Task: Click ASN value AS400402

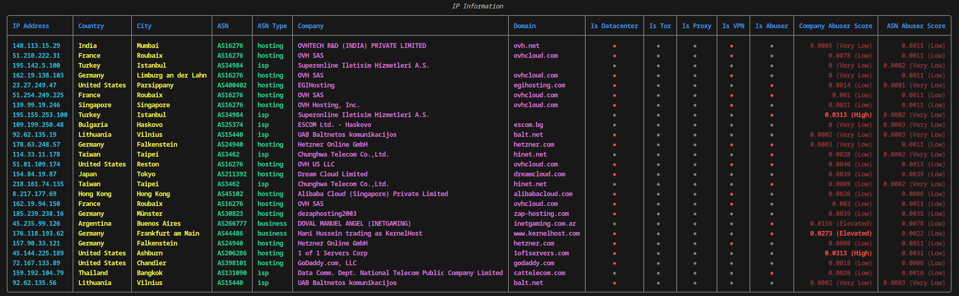Action: [232, 85]
